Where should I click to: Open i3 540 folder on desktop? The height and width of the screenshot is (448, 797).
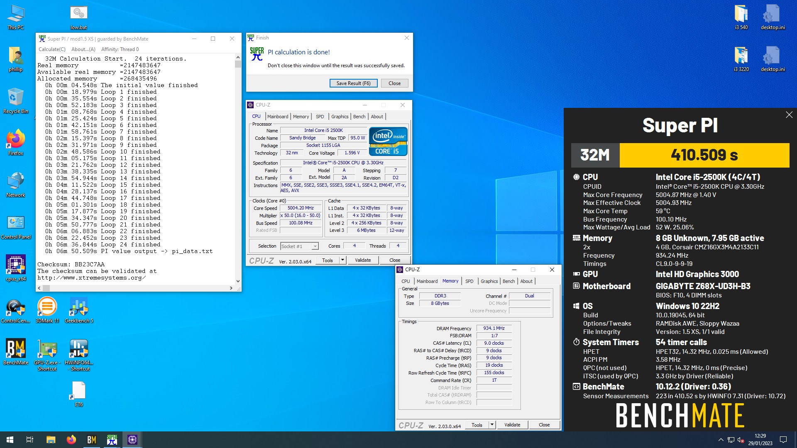[x=741, y=17]
